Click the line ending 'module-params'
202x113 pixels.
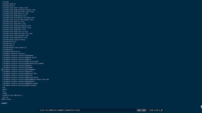coord(20,83)
